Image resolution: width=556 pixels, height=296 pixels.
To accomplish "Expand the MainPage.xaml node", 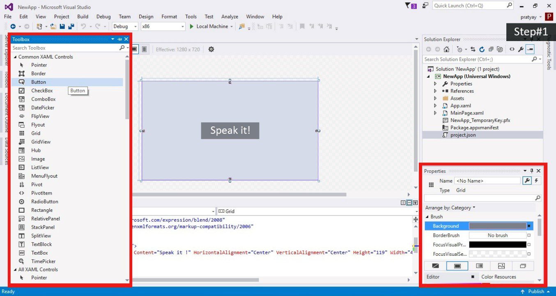I will click(436, 113).
